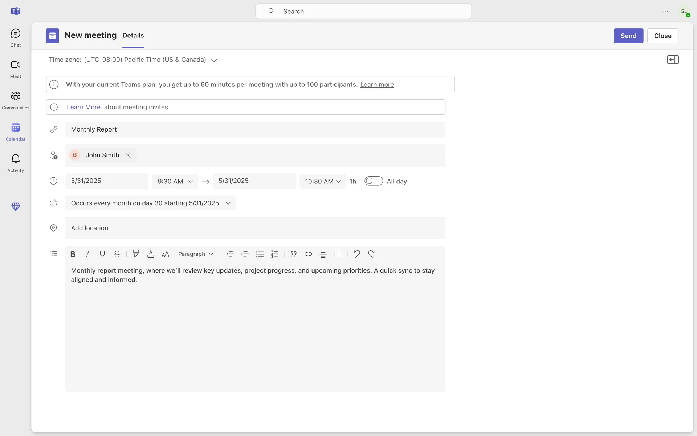Apply strikethrough formatting
The height and width of the screenshot is (436, 697).
[x=117, y=254]
